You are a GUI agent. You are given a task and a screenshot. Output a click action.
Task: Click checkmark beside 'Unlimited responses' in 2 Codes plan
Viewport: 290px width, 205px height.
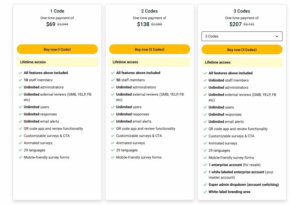pos(113,114)
